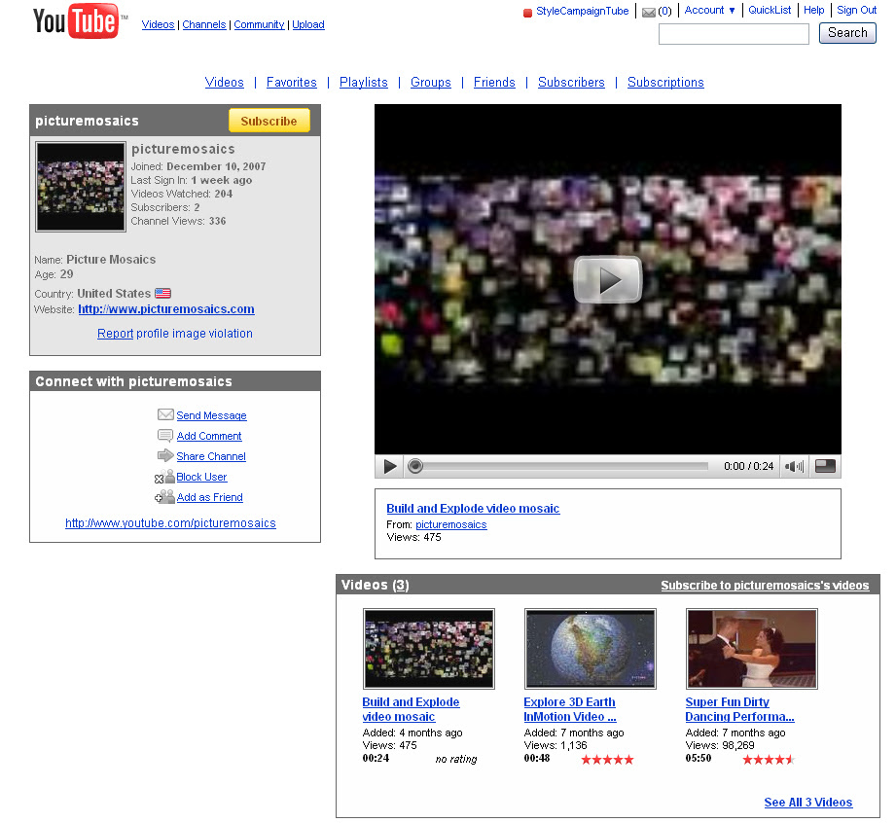Toggle playback with the player play button
896x823 pixels.
click(388, 466)
